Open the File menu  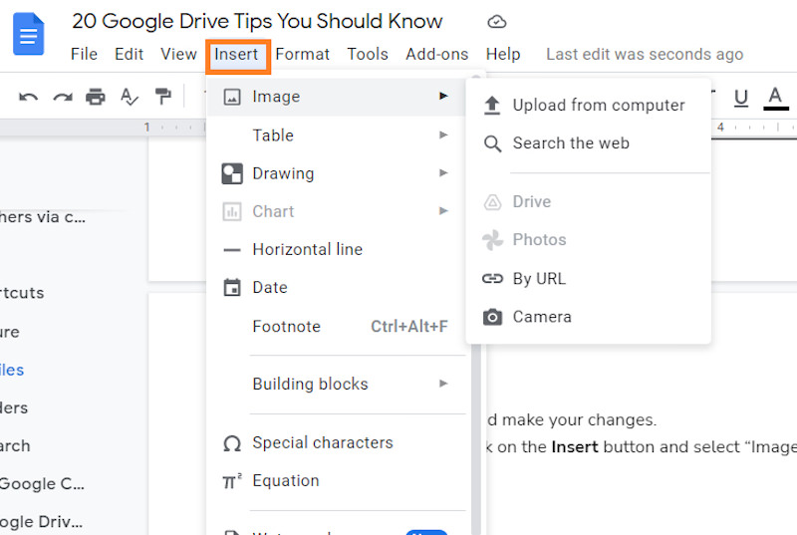tap(84, 54)
